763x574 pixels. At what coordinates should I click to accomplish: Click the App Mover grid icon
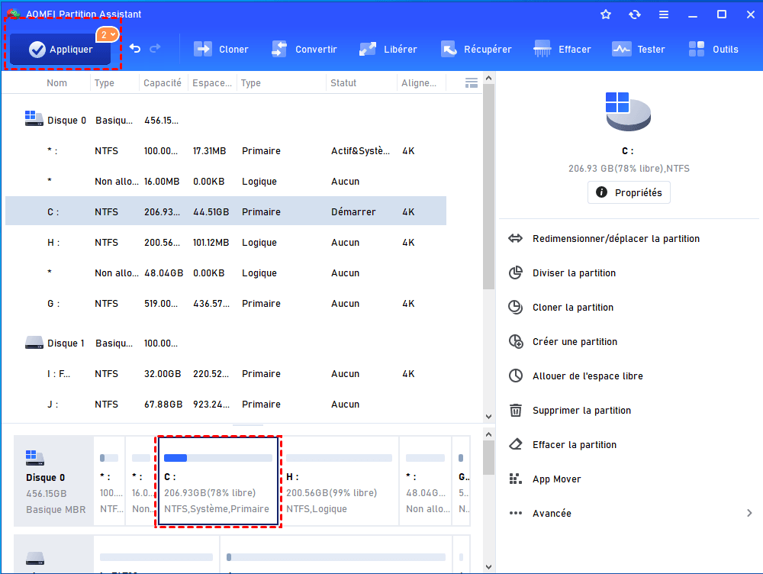515,479
